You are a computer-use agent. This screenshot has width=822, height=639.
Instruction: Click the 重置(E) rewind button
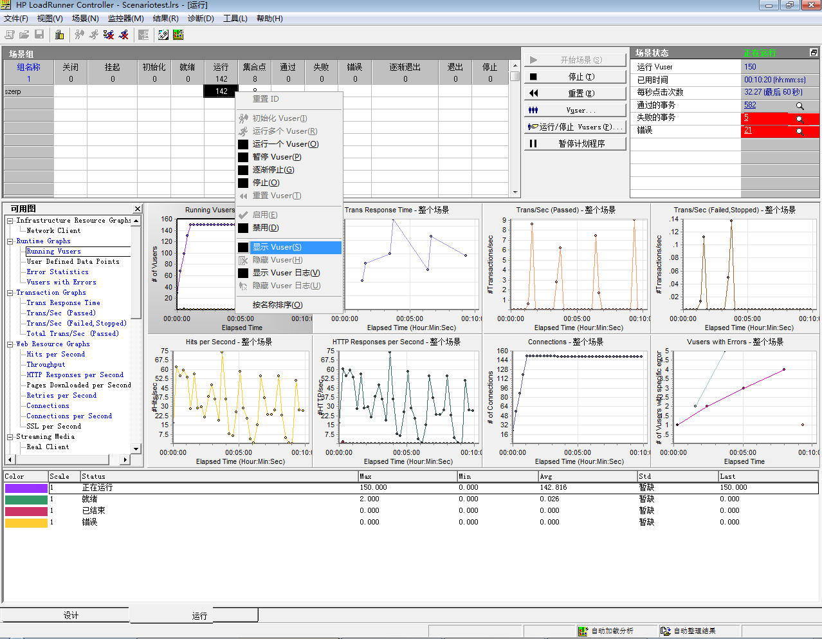574,93
